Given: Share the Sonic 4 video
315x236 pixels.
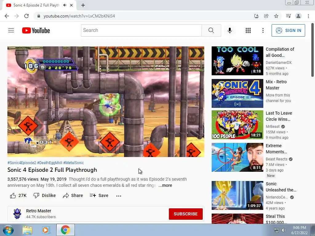Looking at the screenshot, I should [73, 195].
